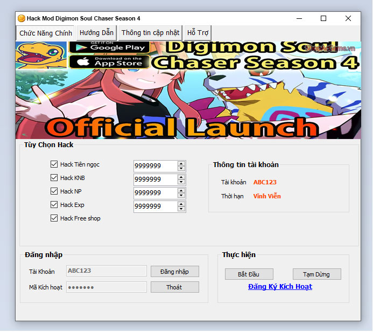Minimize the Hack Mod window
Viewport: 373px width, 332px height.
[x=299, y=18]
